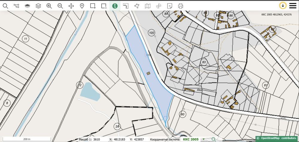This screenshot has height=142, width=299.
Task: Click the coordinate crosshair tool icon
Action: [159, 6]
